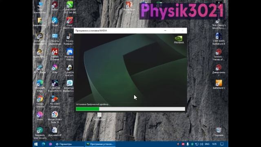Open the Панель управления desktop icon
Viewport: 261px width, 147px height.
[x=55, y=39]
